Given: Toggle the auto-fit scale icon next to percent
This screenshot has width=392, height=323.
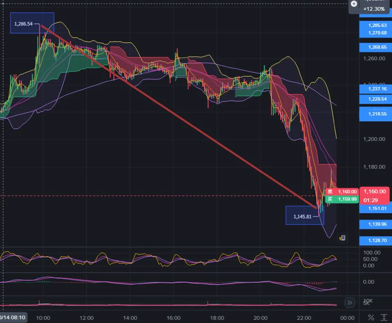Looking at the screenshot, I should (x=384, y=317).
